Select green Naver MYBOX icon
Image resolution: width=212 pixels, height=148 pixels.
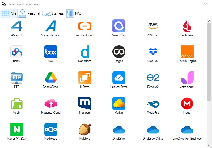(x=17, y=129)
